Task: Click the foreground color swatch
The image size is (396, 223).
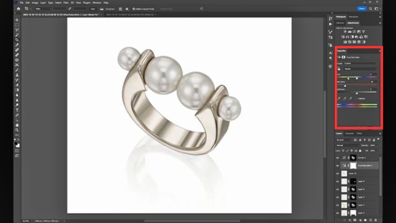Action: pyautogui.click(x=16, y=143)
